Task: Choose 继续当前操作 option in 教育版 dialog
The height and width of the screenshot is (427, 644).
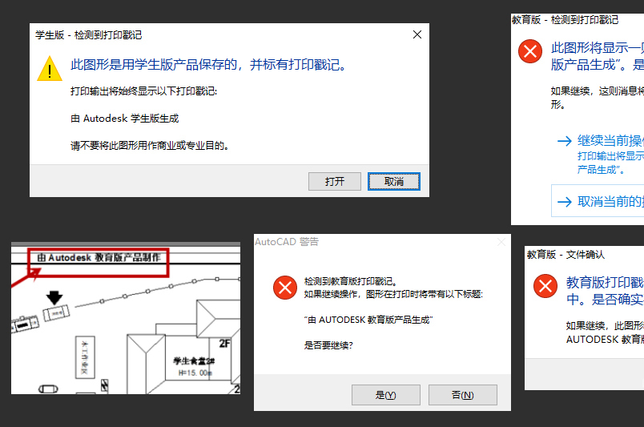Action: pos(601,154)
